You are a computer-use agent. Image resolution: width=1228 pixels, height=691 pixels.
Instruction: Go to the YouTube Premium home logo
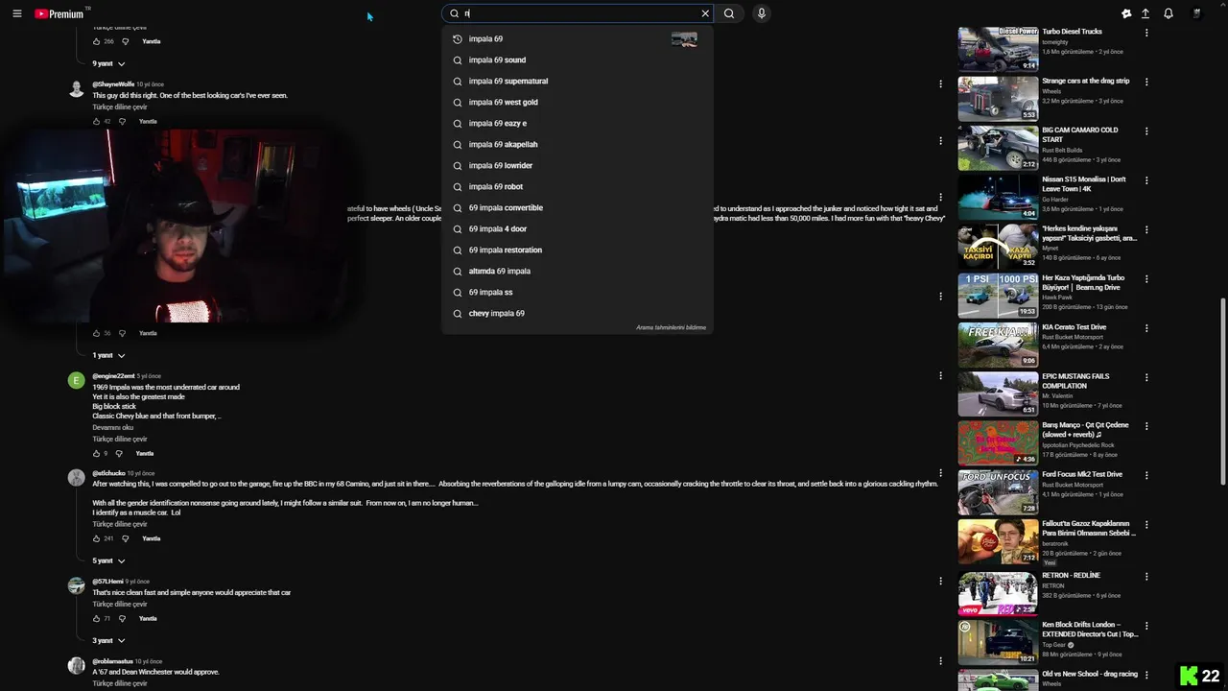pyautogui.click(x=60, y=13)
